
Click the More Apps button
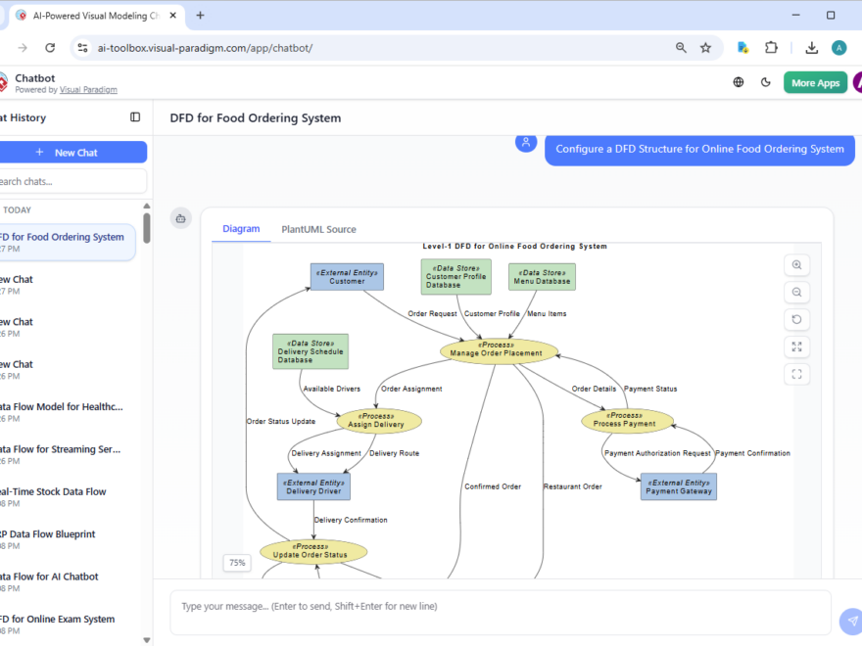tap(815, 82)
